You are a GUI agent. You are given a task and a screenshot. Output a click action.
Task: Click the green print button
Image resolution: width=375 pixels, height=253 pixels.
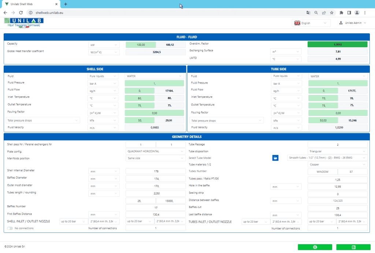click(315, 247)
